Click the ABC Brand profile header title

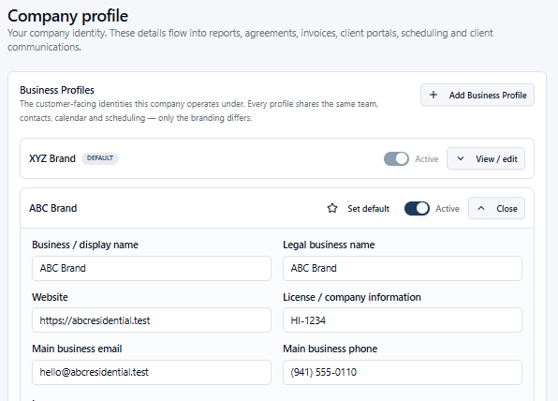click(x=53, y=208)
